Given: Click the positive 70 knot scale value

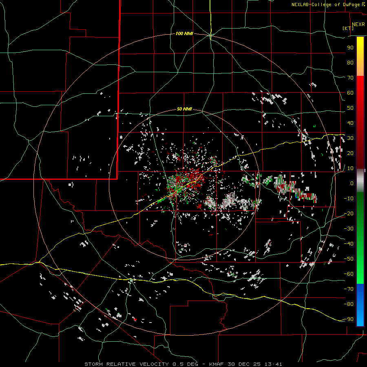Looking at the screenshot, I should pos(350,78).
